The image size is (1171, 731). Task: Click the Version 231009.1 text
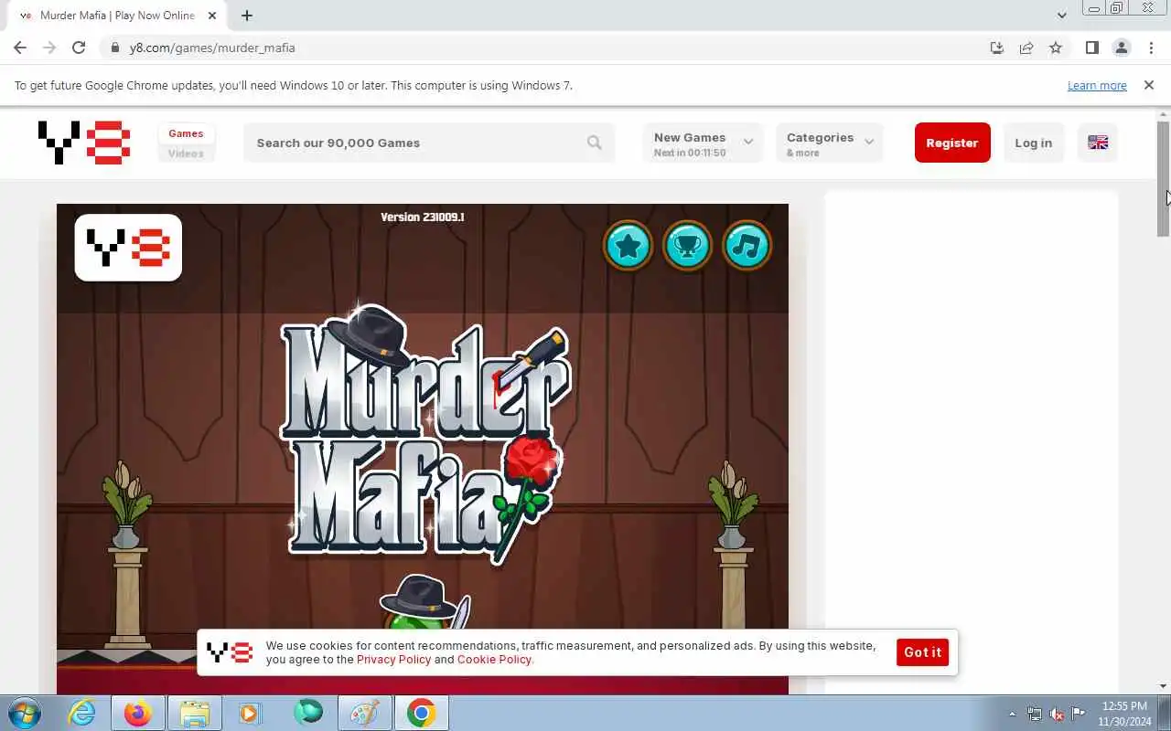tap(423, 217)
